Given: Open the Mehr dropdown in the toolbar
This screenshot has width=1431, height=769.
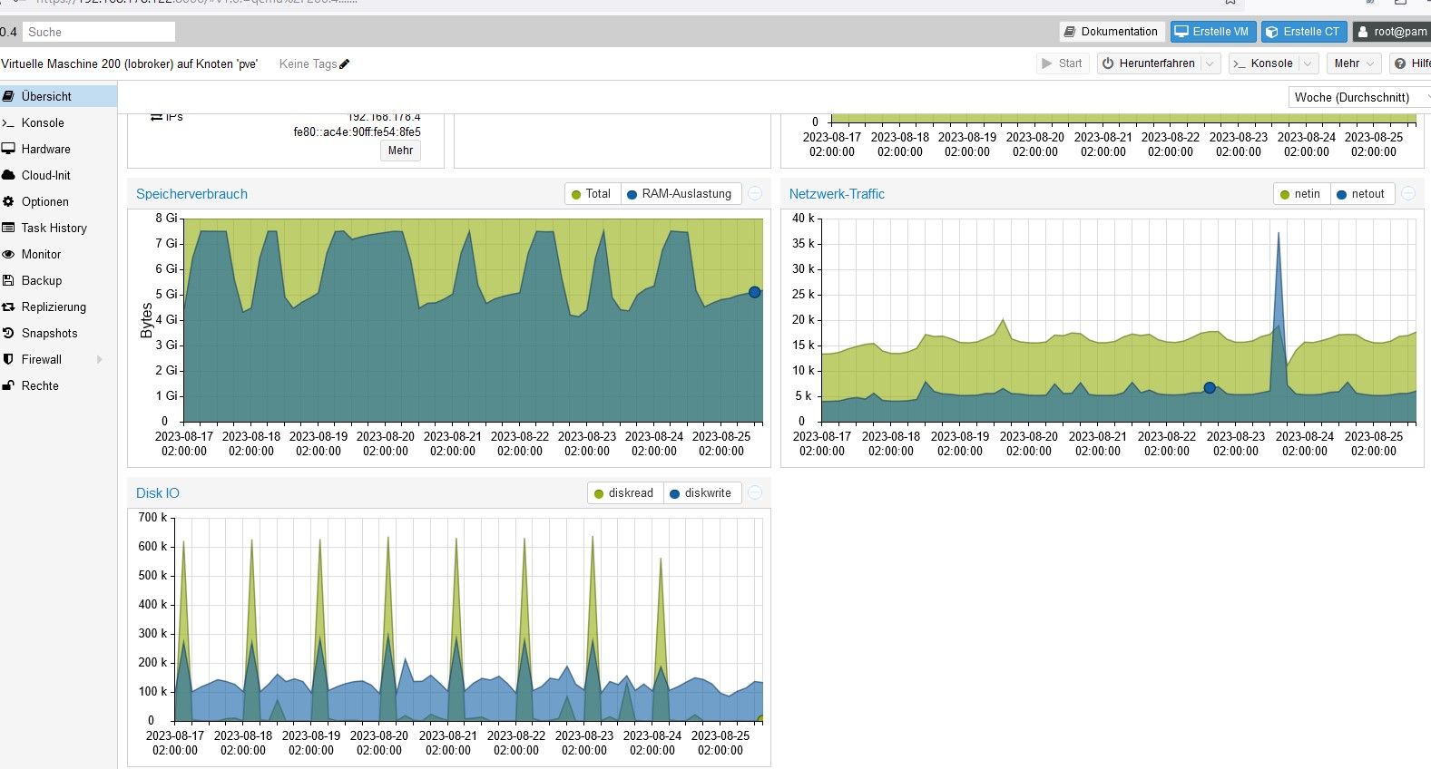Looking at the screenshot, I should 1354,63.
